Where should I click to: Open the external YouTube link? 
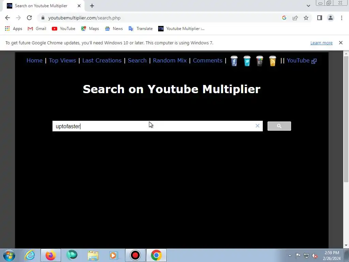[x=302, y=61]
